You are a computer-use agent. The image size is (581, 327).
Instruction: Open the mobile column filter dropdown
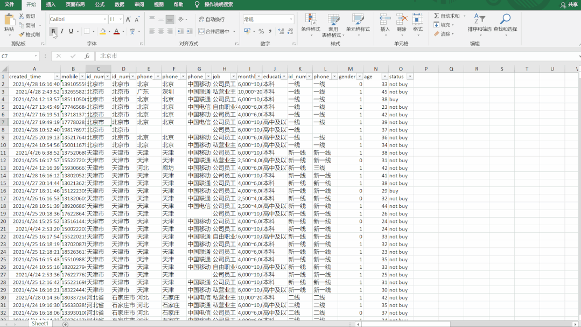pos(82,76)
